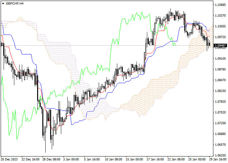Click price scale value 1.10055
The height and width of the screenshot is (163, 228).
point(220,26)
